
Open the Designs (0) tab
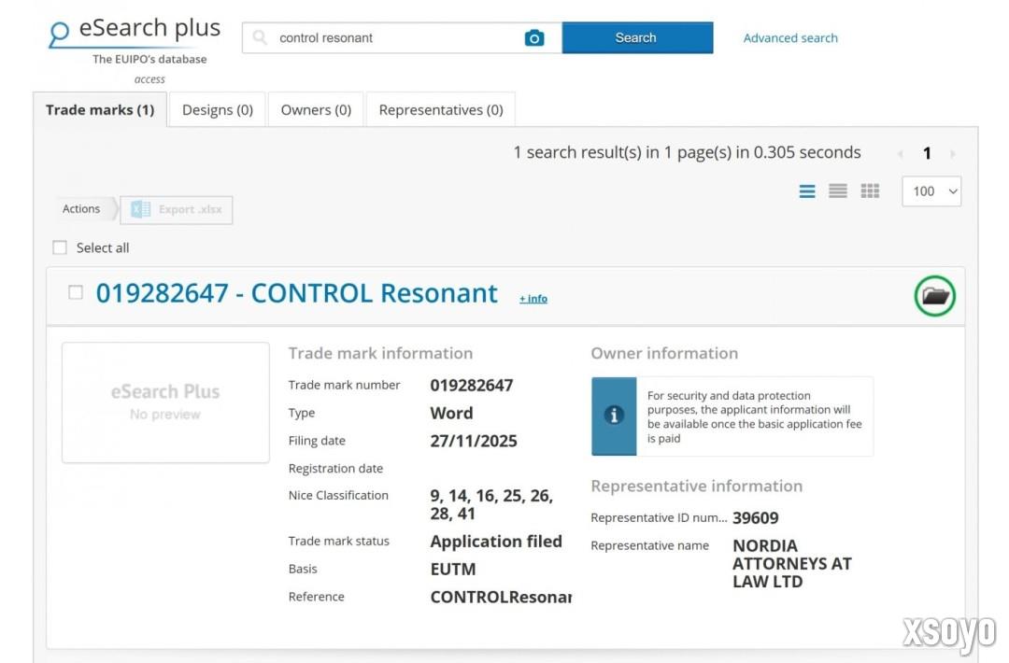[x=217, y=110]
